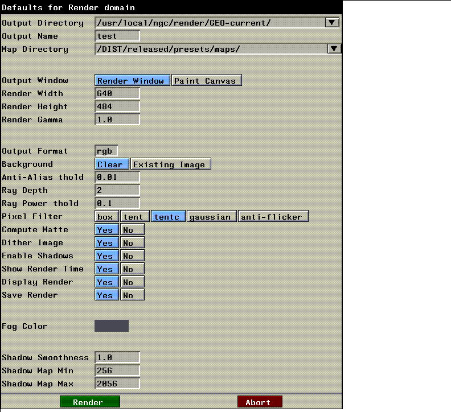451x412 pixels.
Task: Select Render Window as output window
Action: point(132,80)
